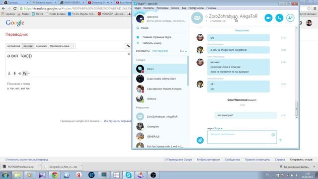Click Отключить моментальный перевод link
The image size is (318, 179).
[x=27, y=160]
